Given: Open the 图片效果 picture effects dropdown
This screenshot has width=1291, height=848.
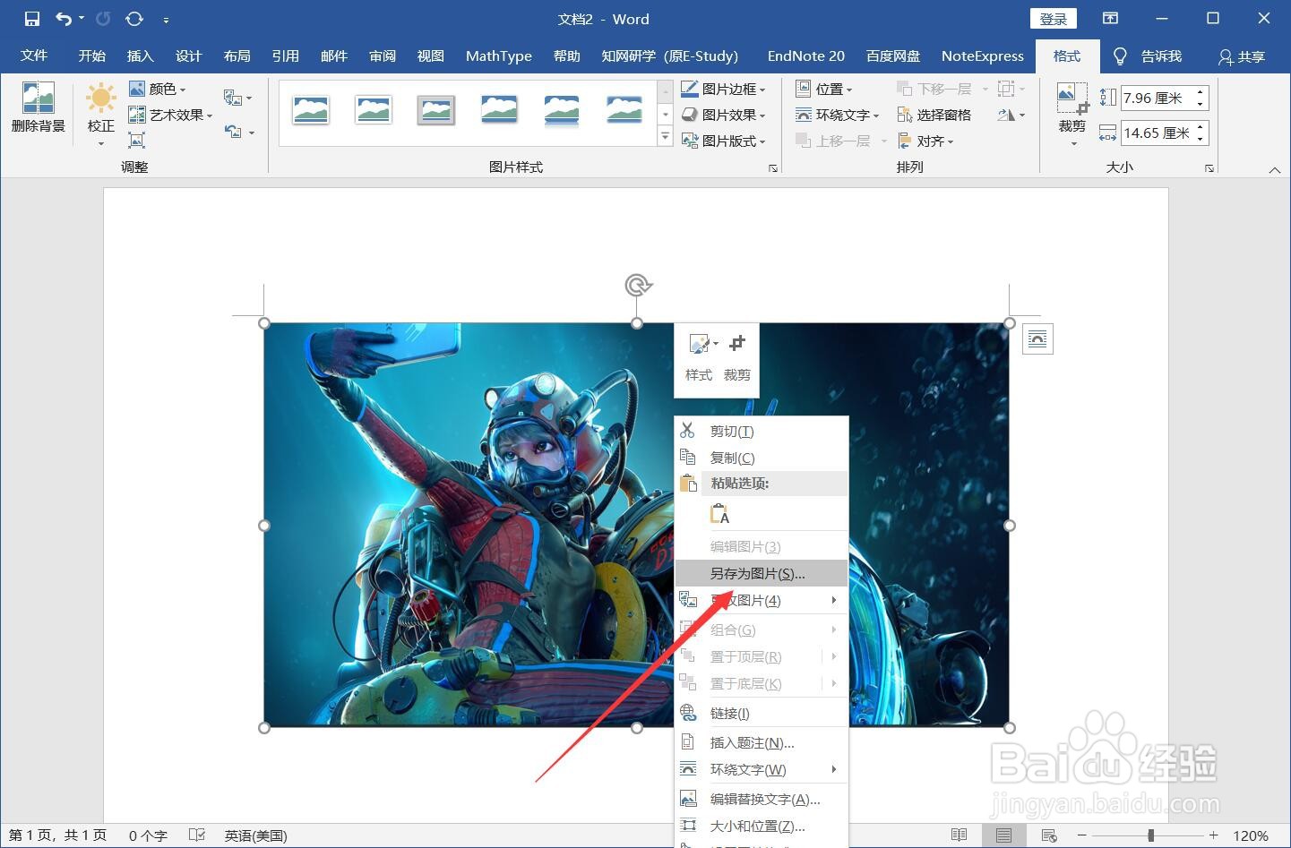Looking at the screenshot, I should (x=724, y=115).
